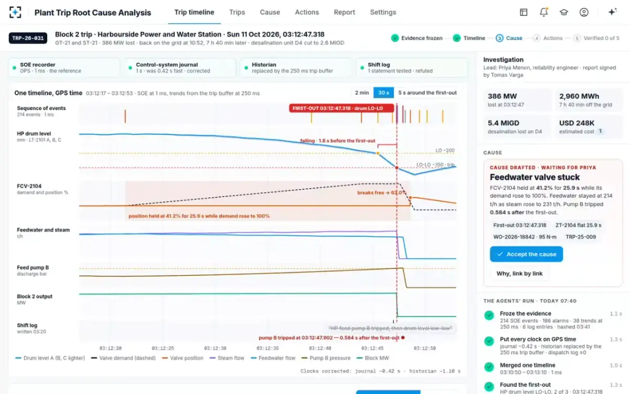Click the 2,960 MWh card

[589, 100]
